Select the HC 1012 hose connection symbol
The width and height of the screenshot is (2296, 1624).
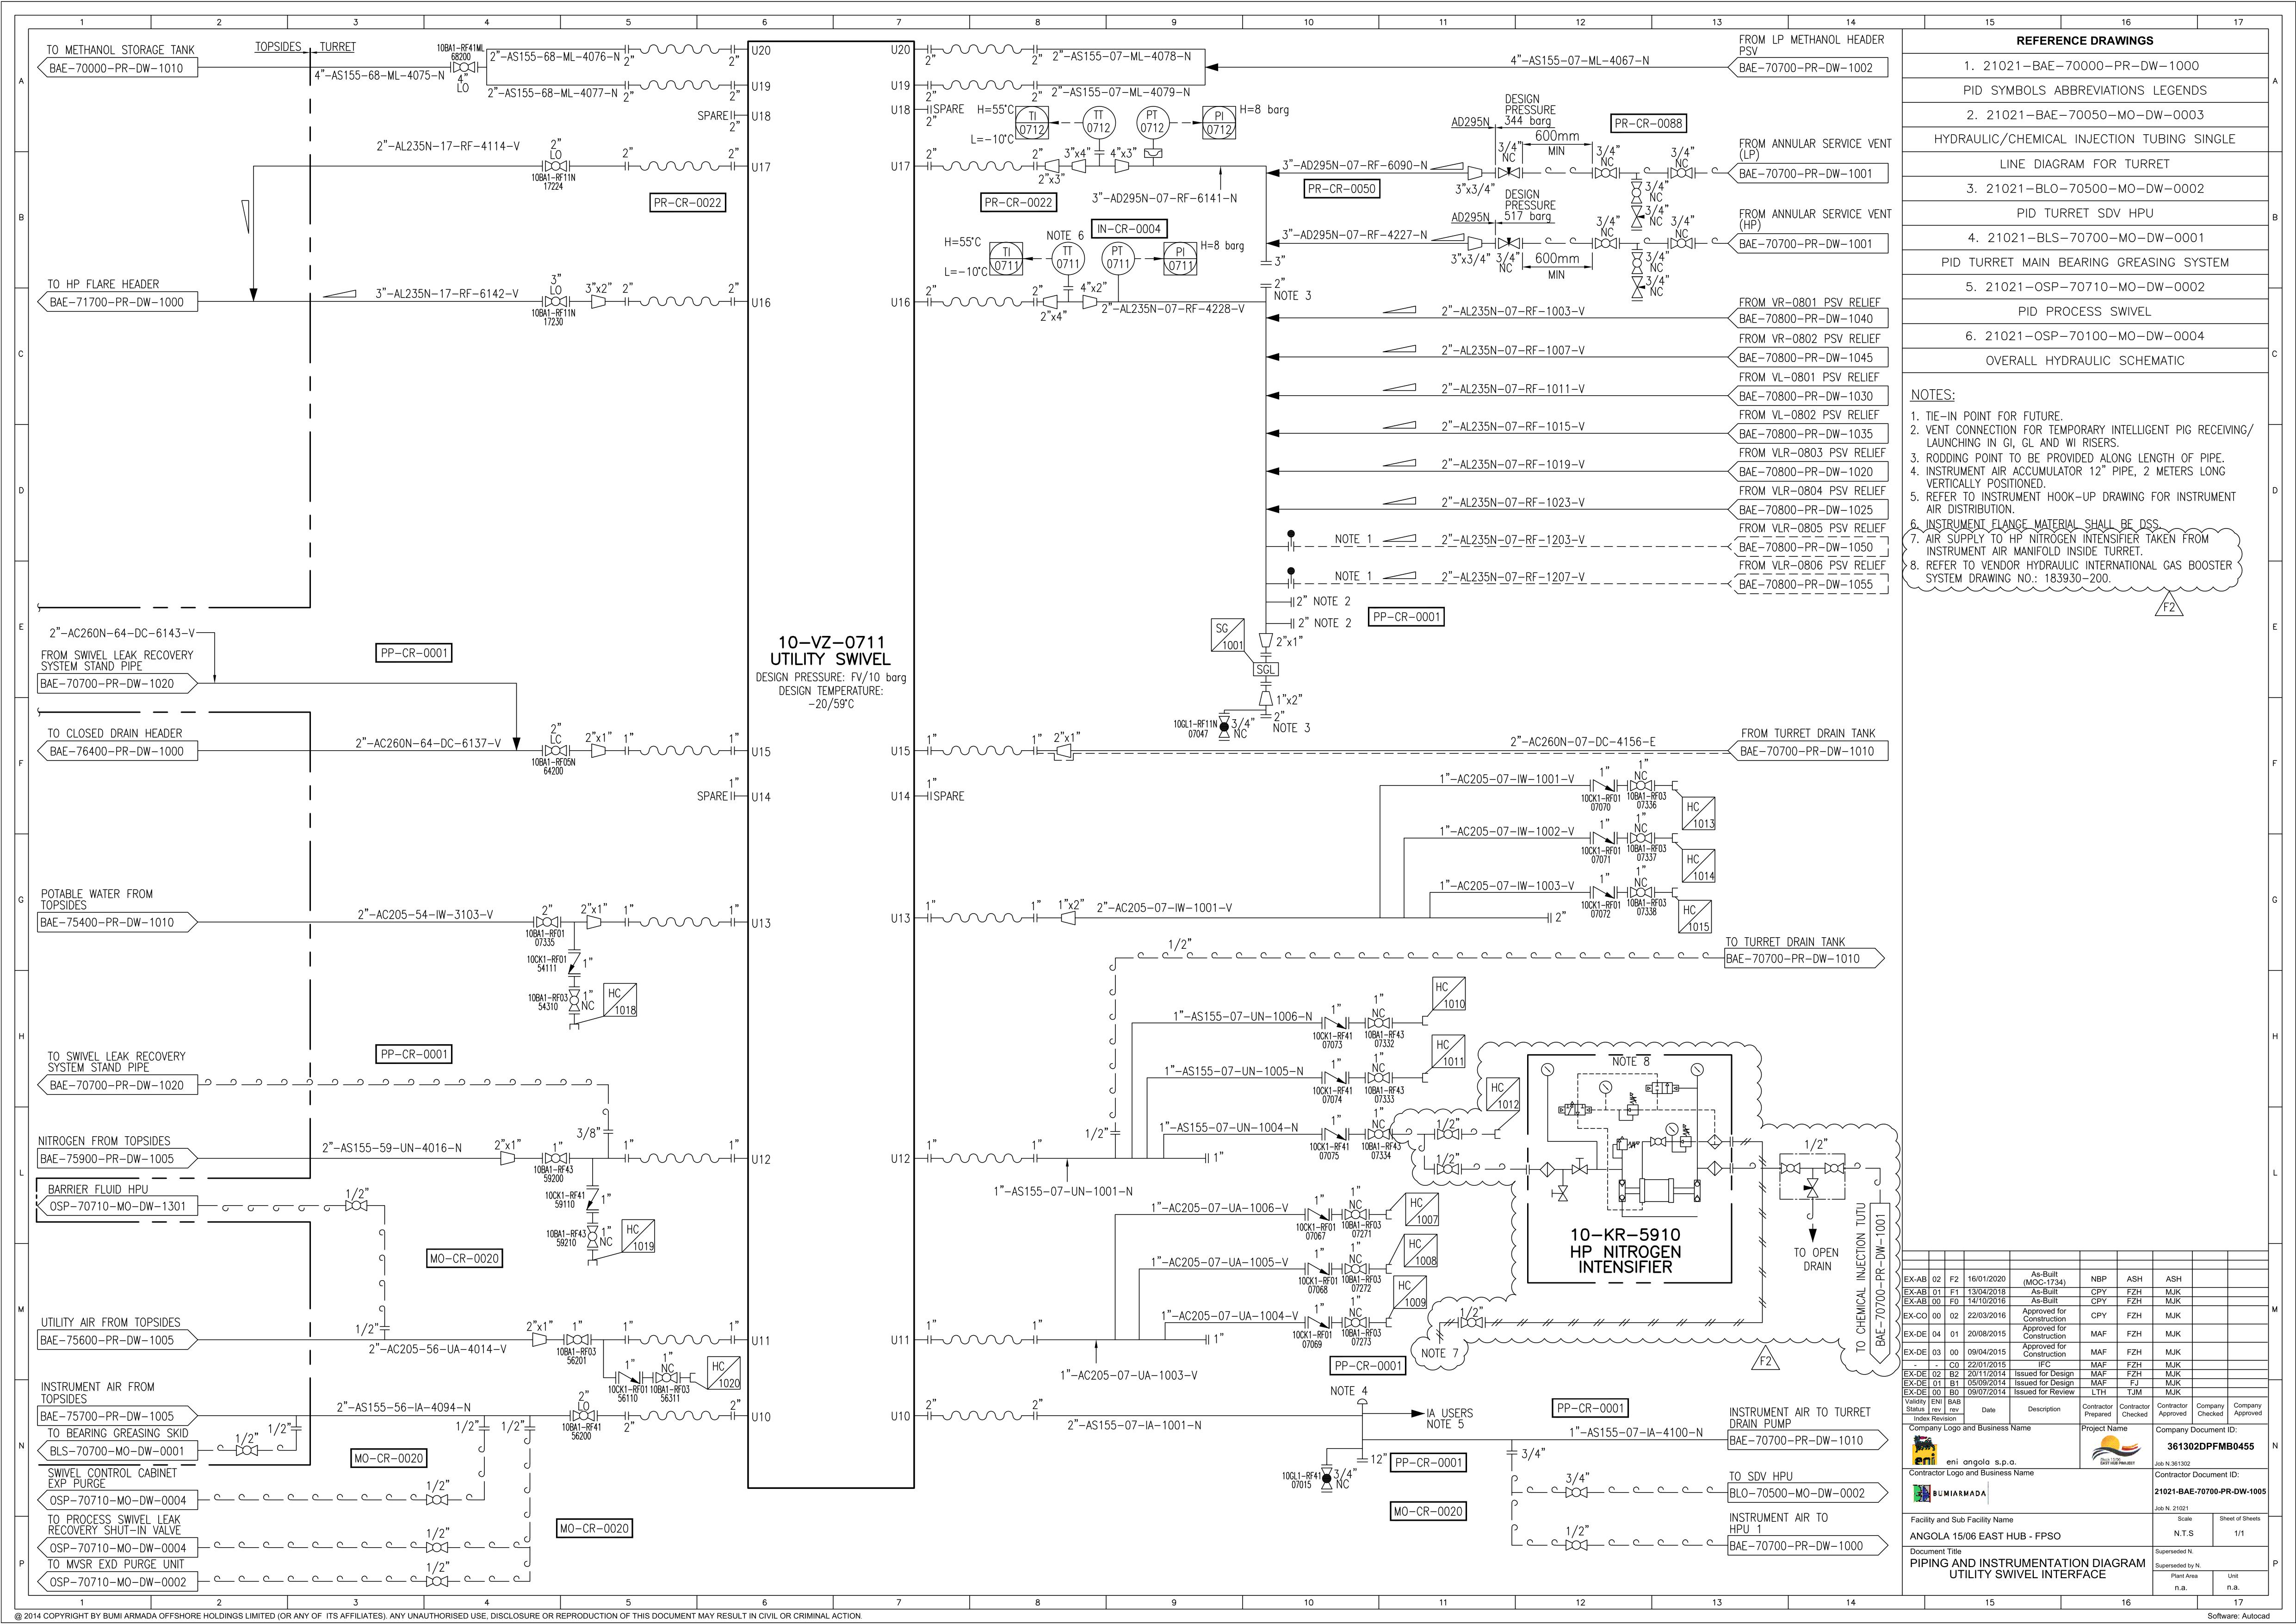[x=1503, y=1095]
